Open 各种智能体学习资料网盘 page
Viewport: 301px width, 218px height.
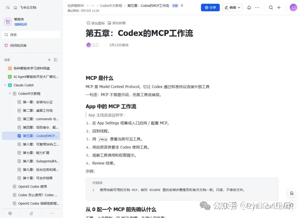31,68
